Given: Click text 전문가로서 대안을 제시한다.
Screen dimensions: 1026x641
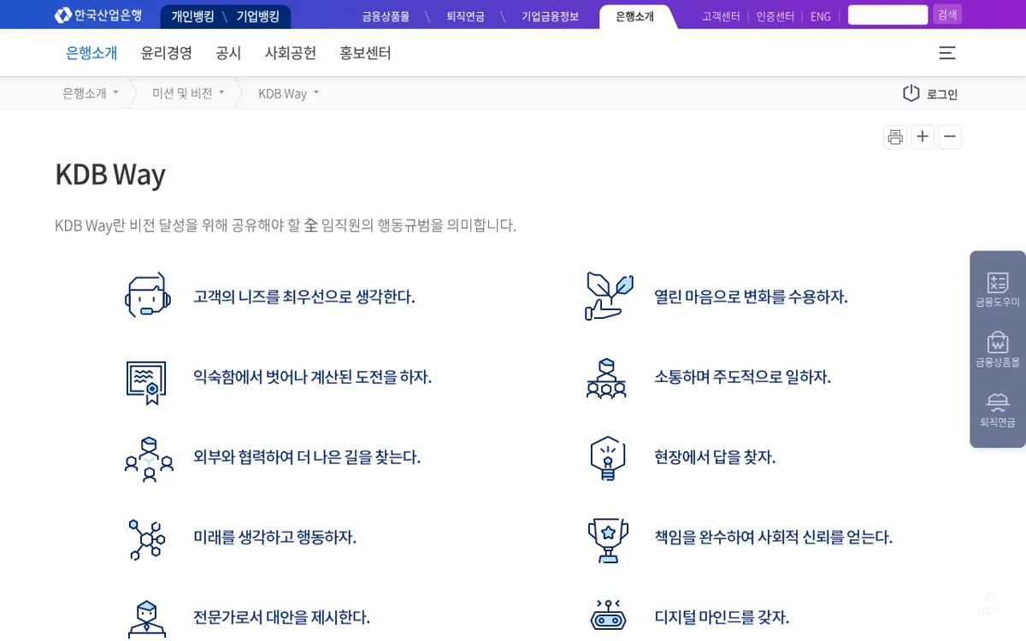Looking at the screenshot, I should [x=281, y=617].
